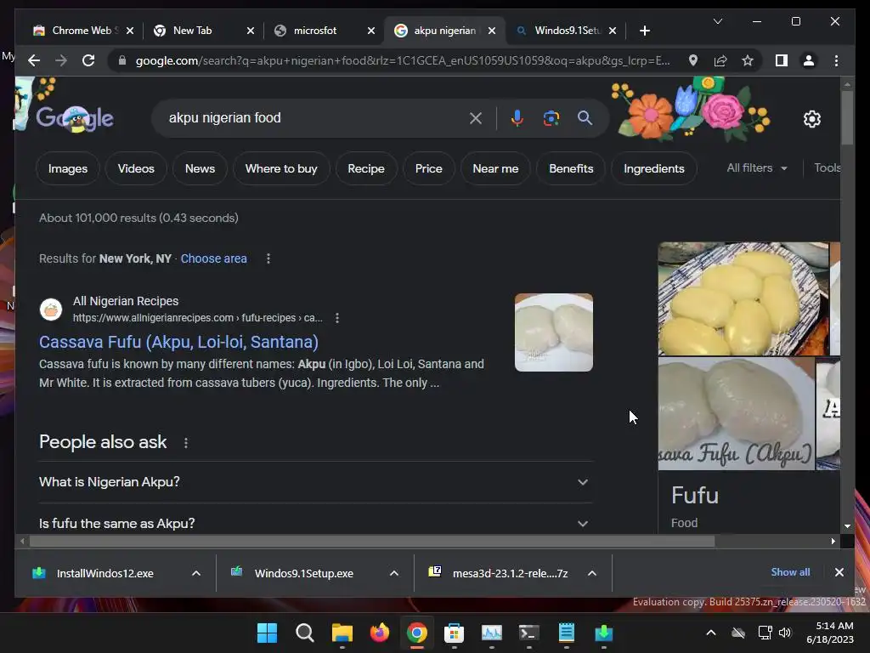
Task: Filter results by News
Action: [200, 169]
